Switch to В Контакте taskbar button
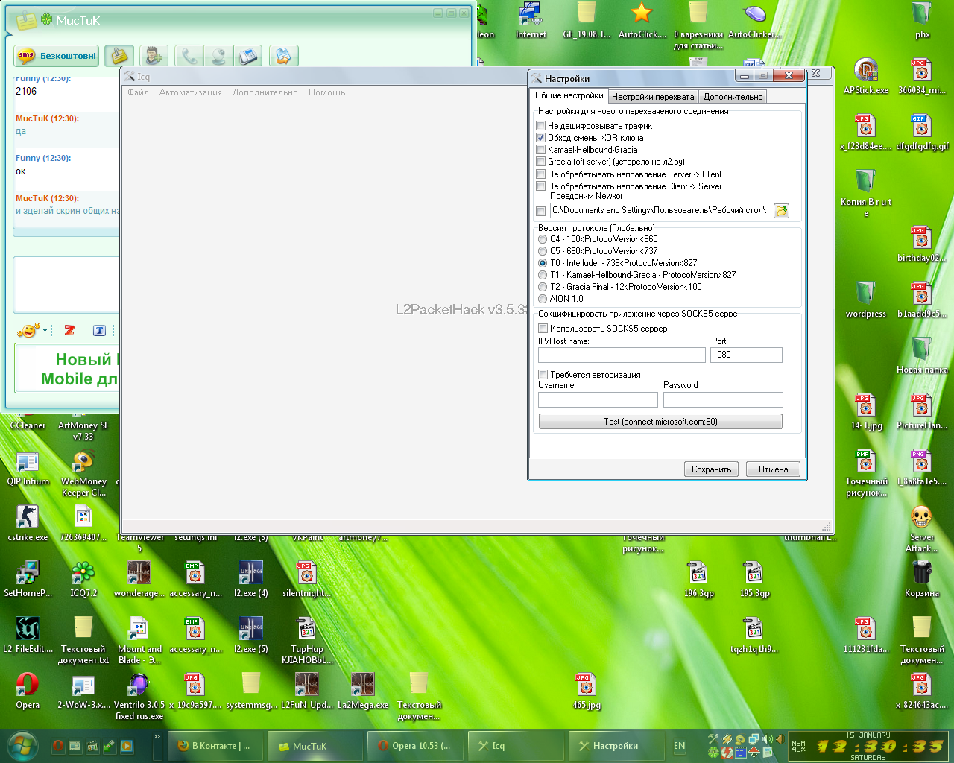Image resolution: width=954 pixels, height=763 pixels. tap(215, 746)
